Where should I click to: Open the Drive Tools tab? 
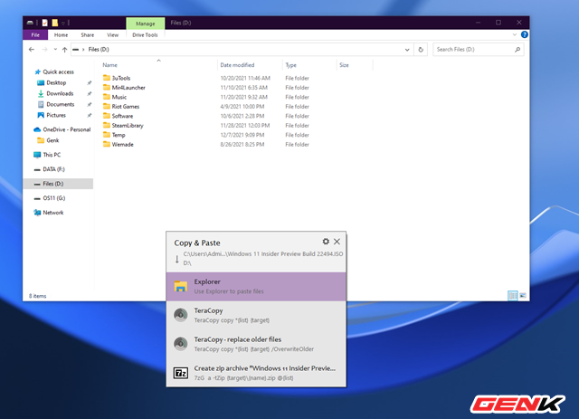pos(145,34)
